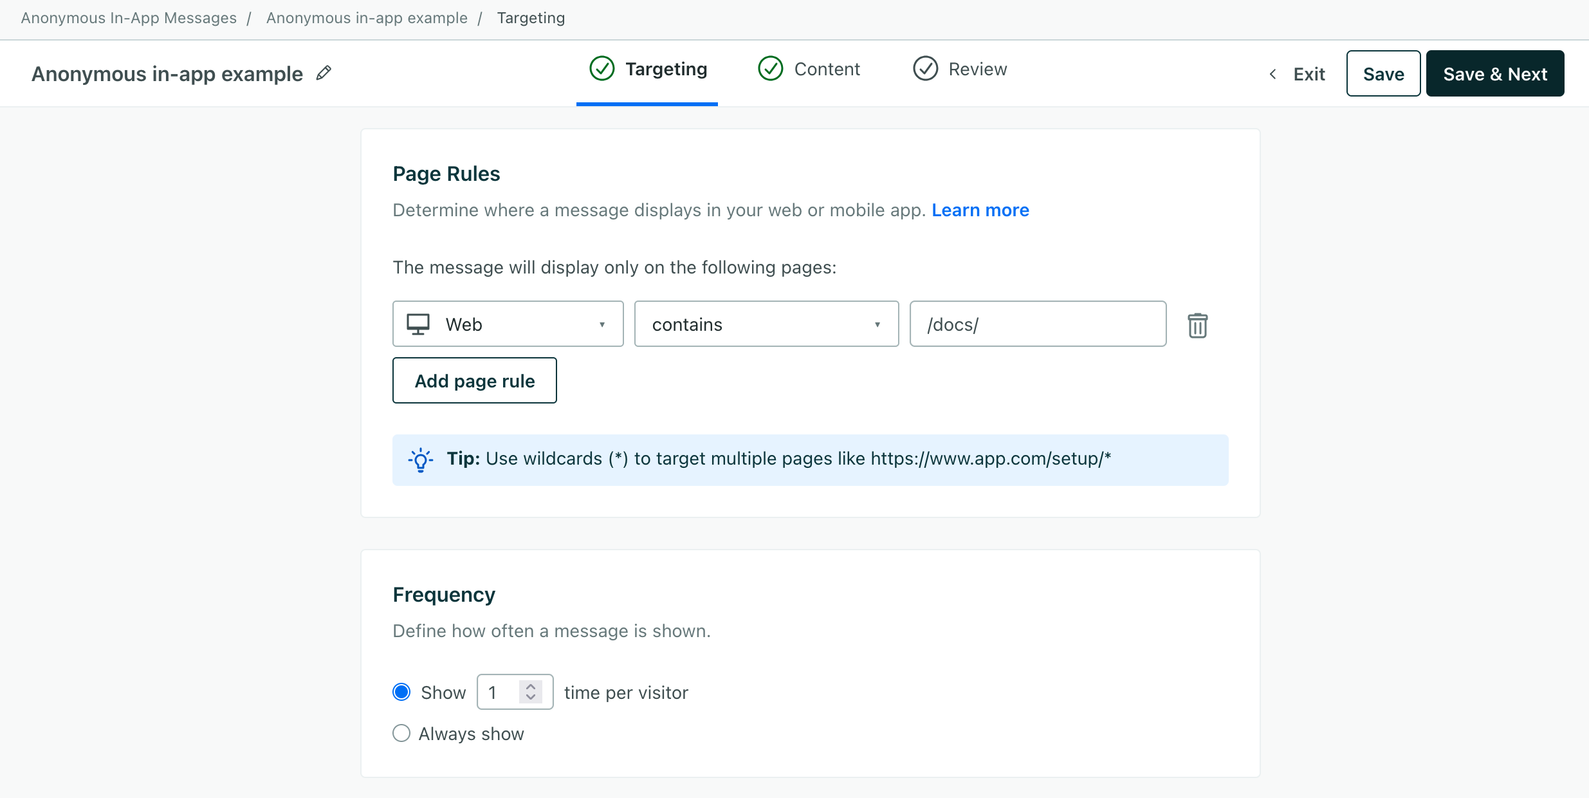Click the /docs/ page rule input field
The width and height of the screenshot is (1589, 798).
[x=1038, y=324]
